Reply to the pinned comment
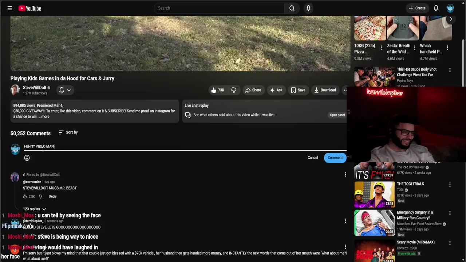This screenshot has width=466, height=262. coord(53,196)
